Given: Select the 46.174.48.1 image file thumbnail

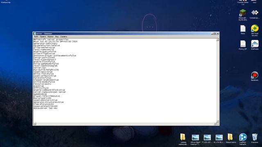Looking at the screenshot, I should pos(219,139).
